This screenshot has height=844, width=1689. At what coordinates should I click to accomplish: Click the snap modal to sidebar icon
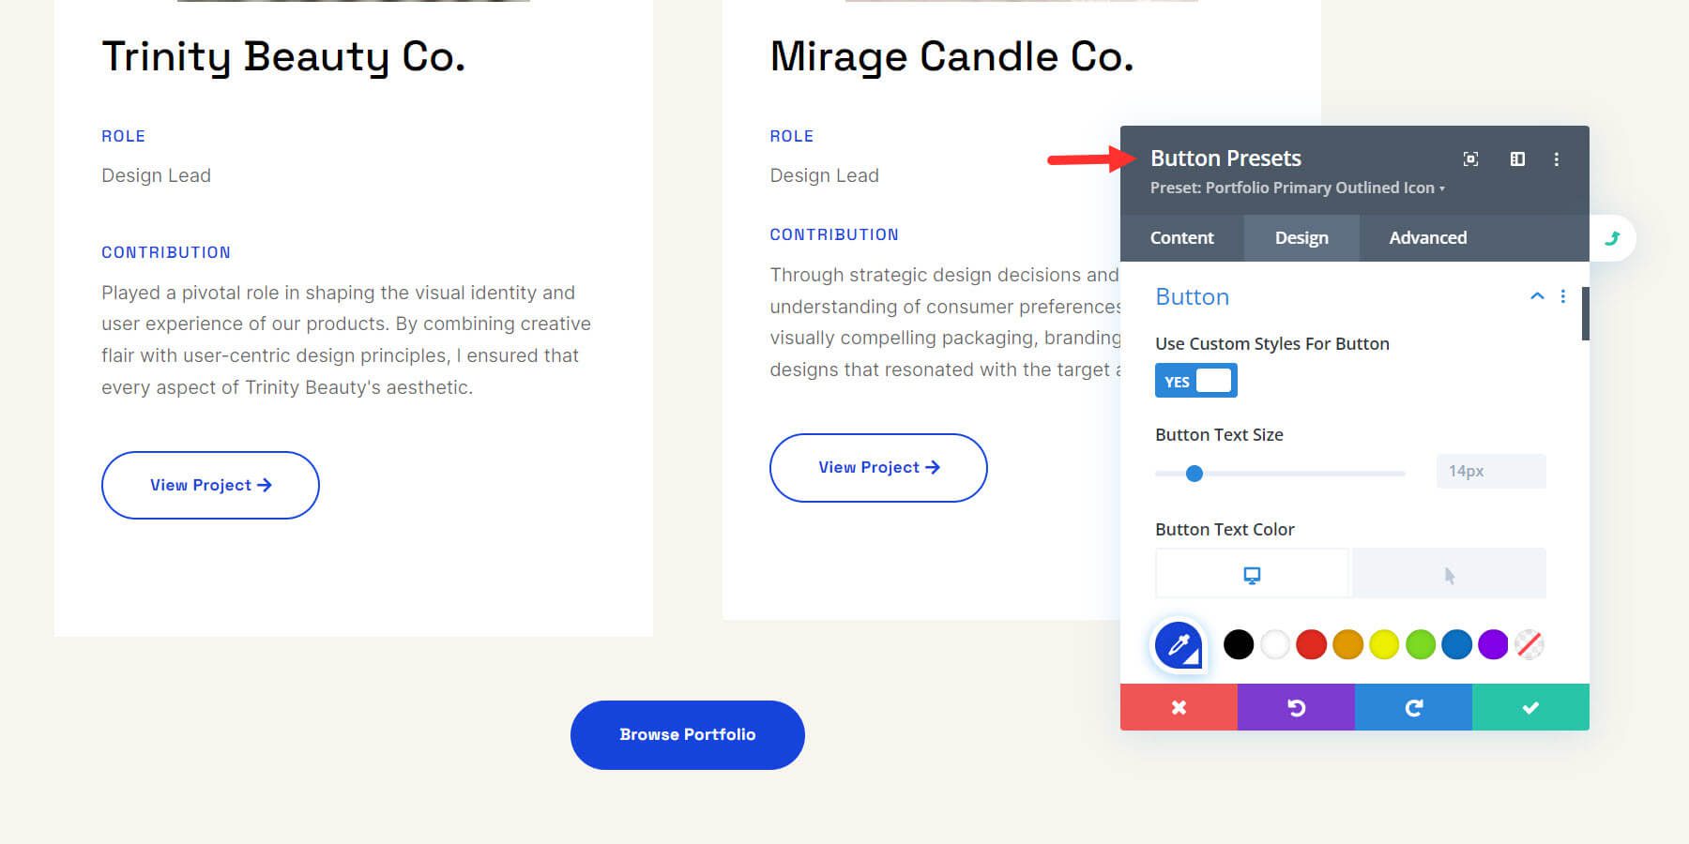[x=1517, y=159]
